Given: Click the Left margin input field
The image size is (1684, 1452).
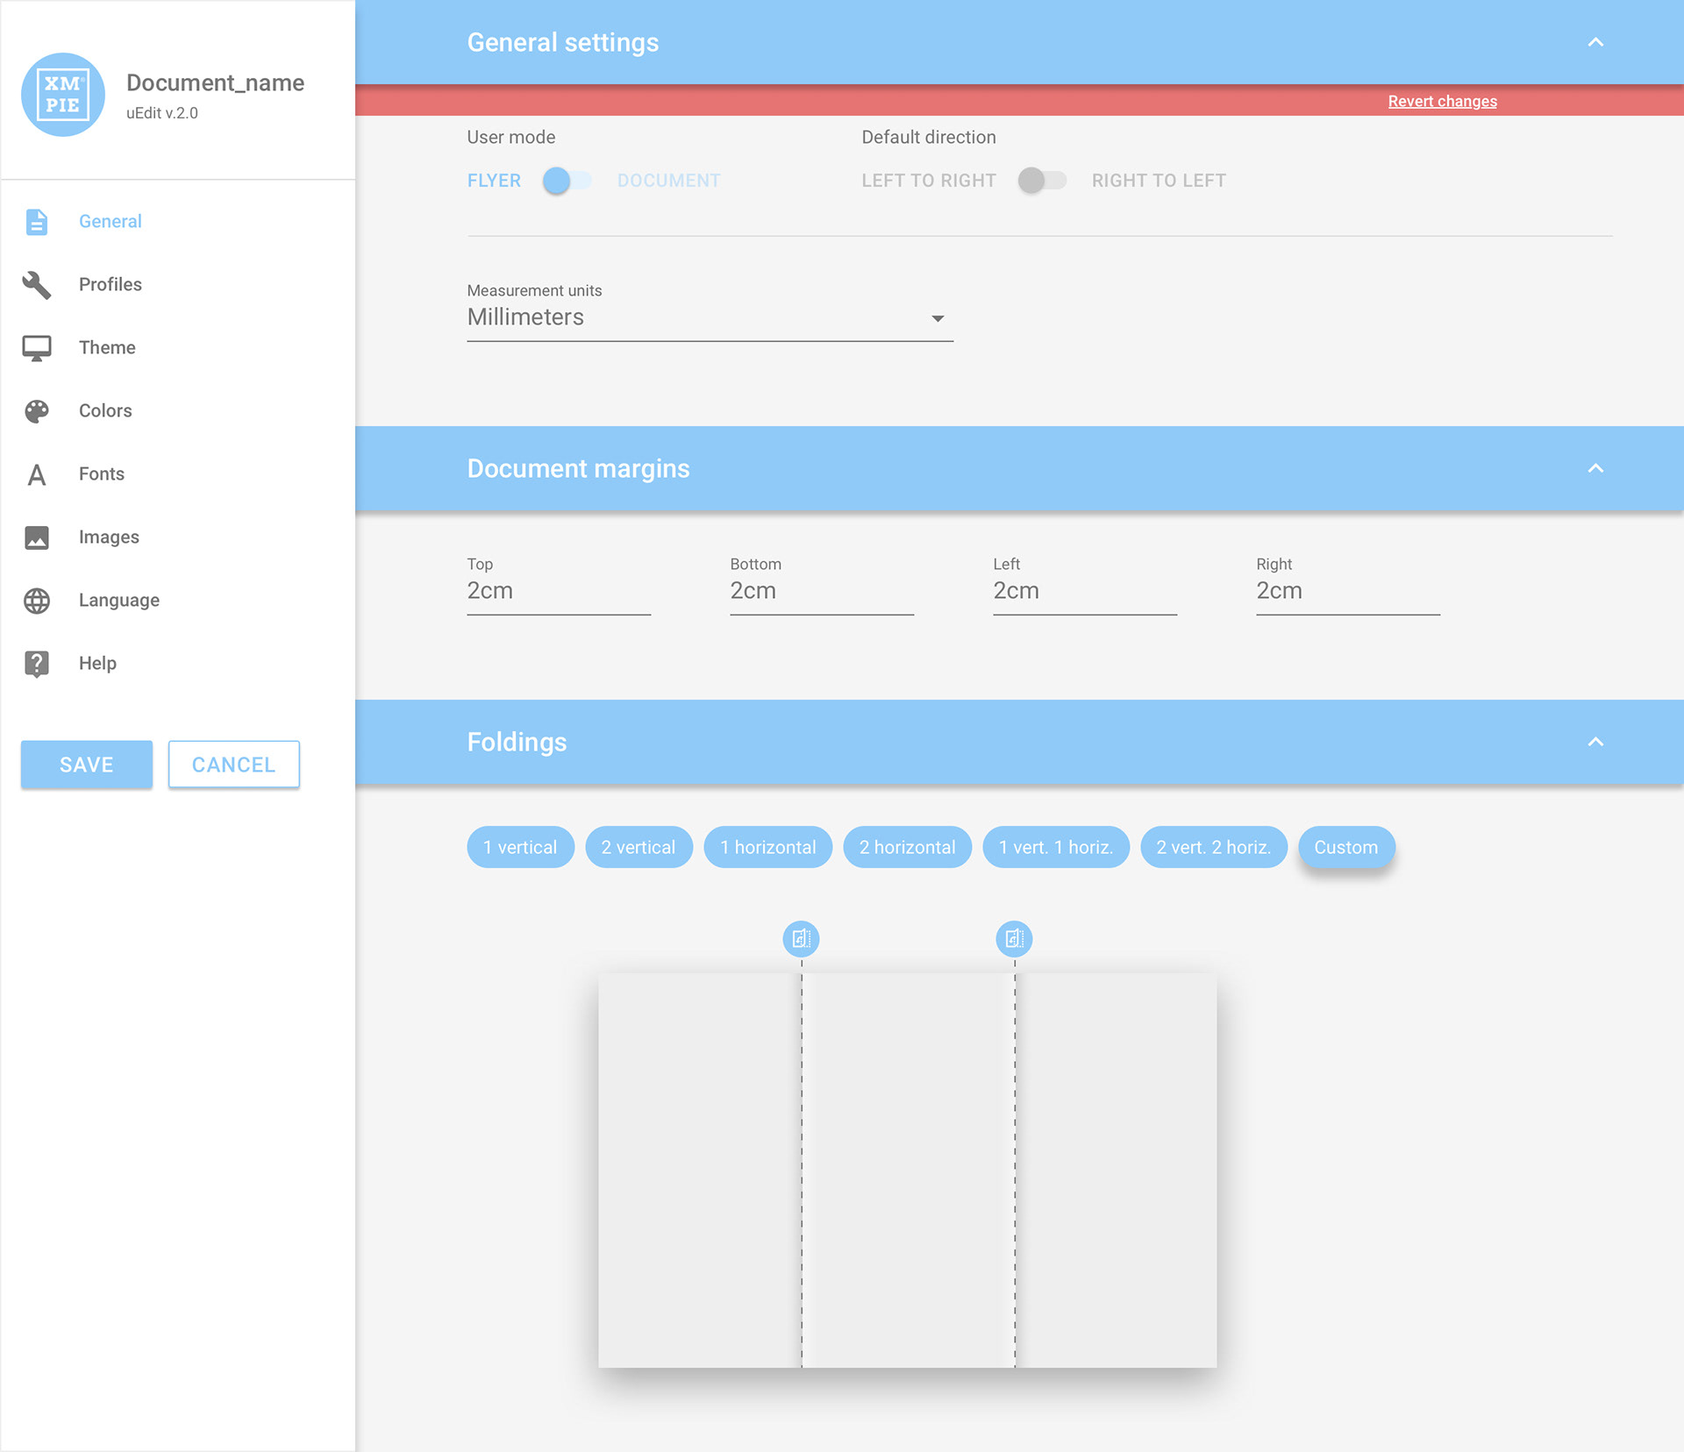Looking at the screenshot, I should point(1085,592).
